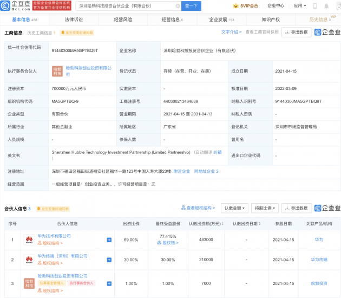Click Huawei logo for 华为终端（深圳）有限公司
This screenshot has height=298, width=341.
click(x=29, y=260)
